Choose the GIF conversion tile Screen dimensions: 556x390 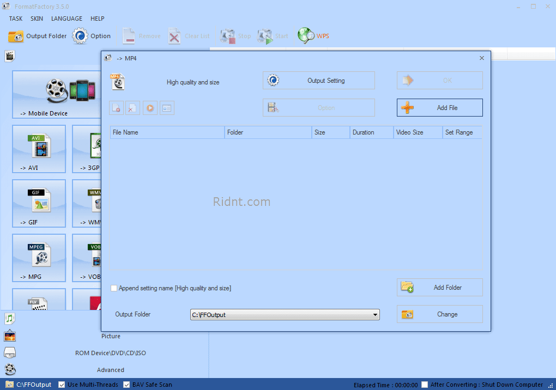coord(39,203)
